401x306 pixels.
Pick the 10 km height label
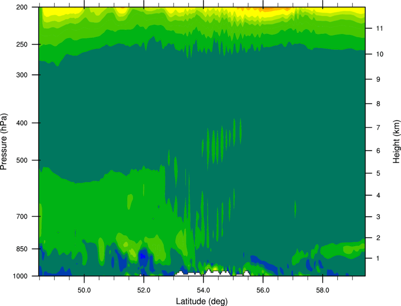coord(379,54)
